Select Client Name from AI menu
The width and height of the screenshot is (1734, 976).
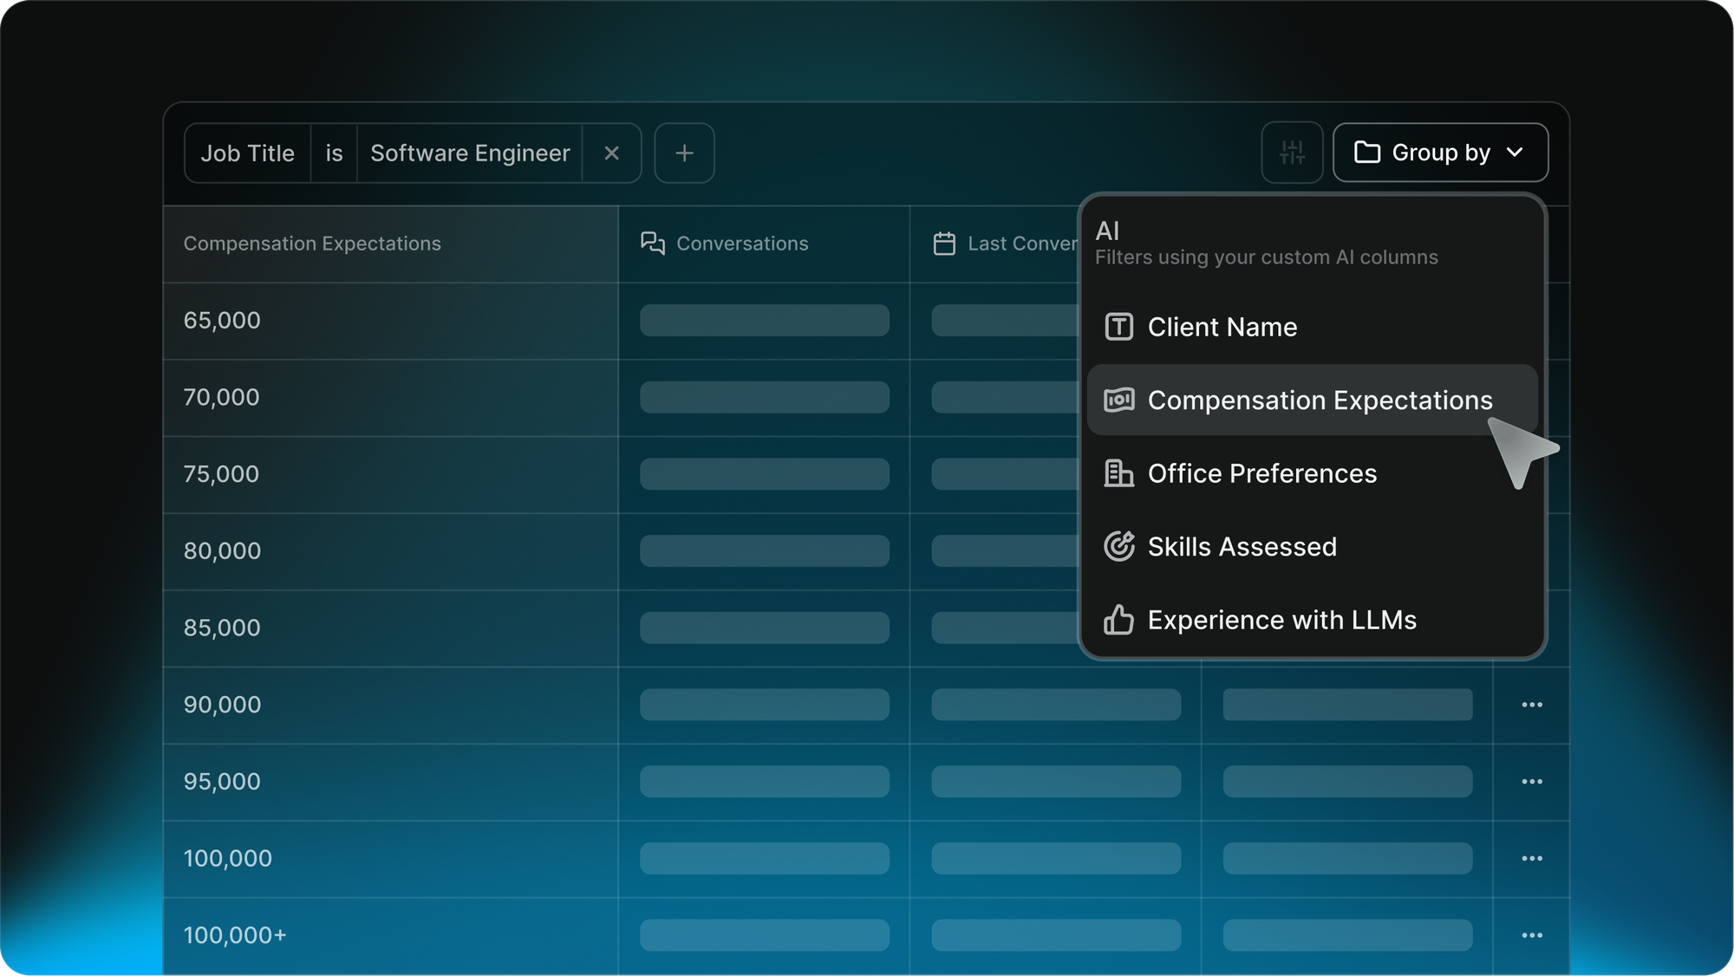point(1222,327)
